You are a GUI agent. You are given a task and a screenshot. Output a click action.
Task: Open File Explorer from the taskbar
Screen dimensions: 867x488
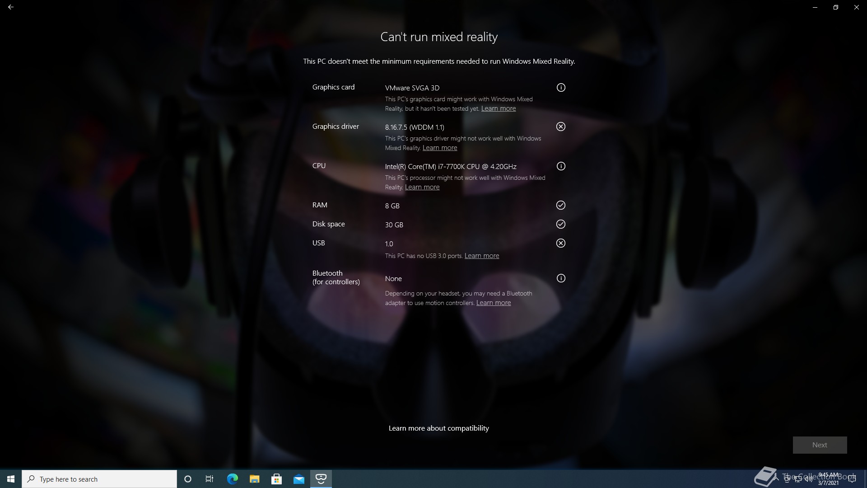point(255,479)
